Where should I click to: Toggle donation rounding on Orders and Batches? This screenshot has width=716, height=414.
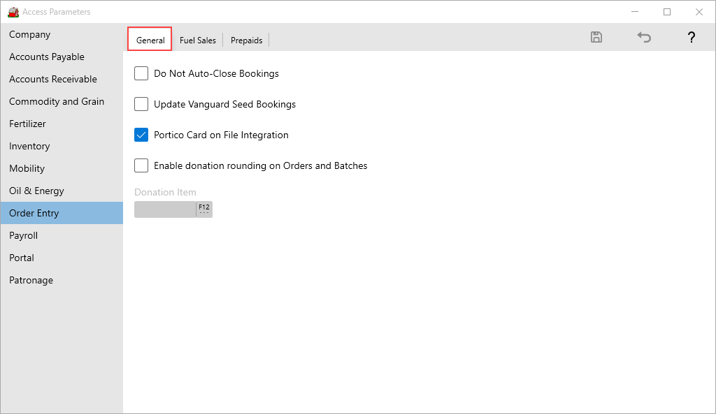tap(141, 165)
